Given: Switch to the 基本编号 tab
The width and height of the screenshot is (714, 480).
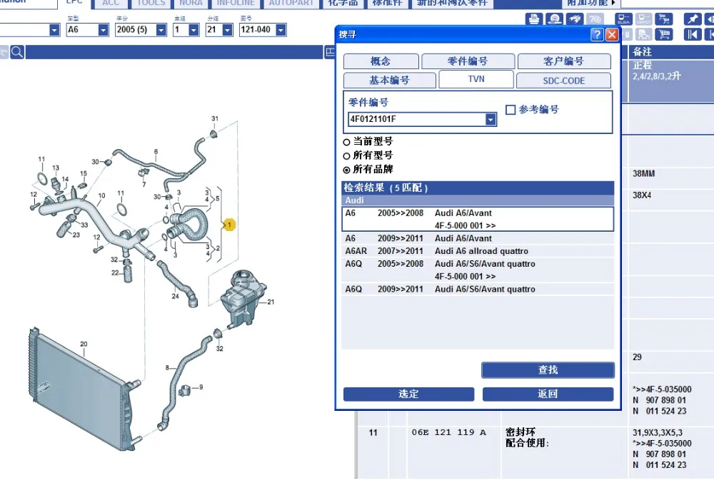Looking at the screenshot, I should (x=389, y=81).
